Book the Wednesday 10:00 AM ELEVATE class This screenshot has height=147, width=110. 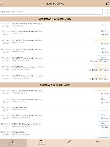tap(103, 49)
